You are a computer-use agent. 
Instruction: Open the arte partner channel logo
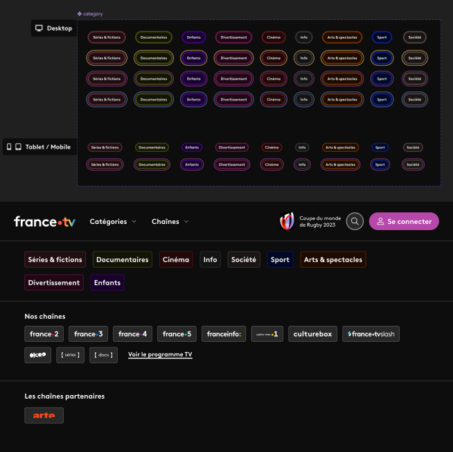[44, 415]
